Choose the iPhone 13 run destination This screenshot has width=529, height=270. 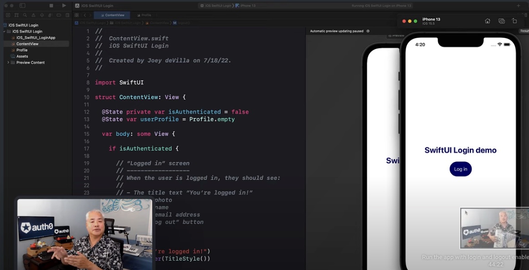coord(245,6)
